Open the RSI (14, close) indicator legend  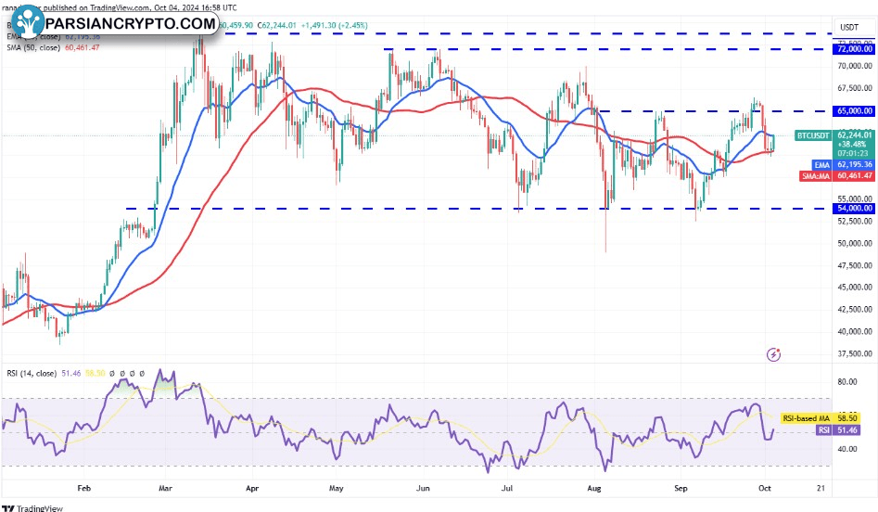[x=32, y=373]
